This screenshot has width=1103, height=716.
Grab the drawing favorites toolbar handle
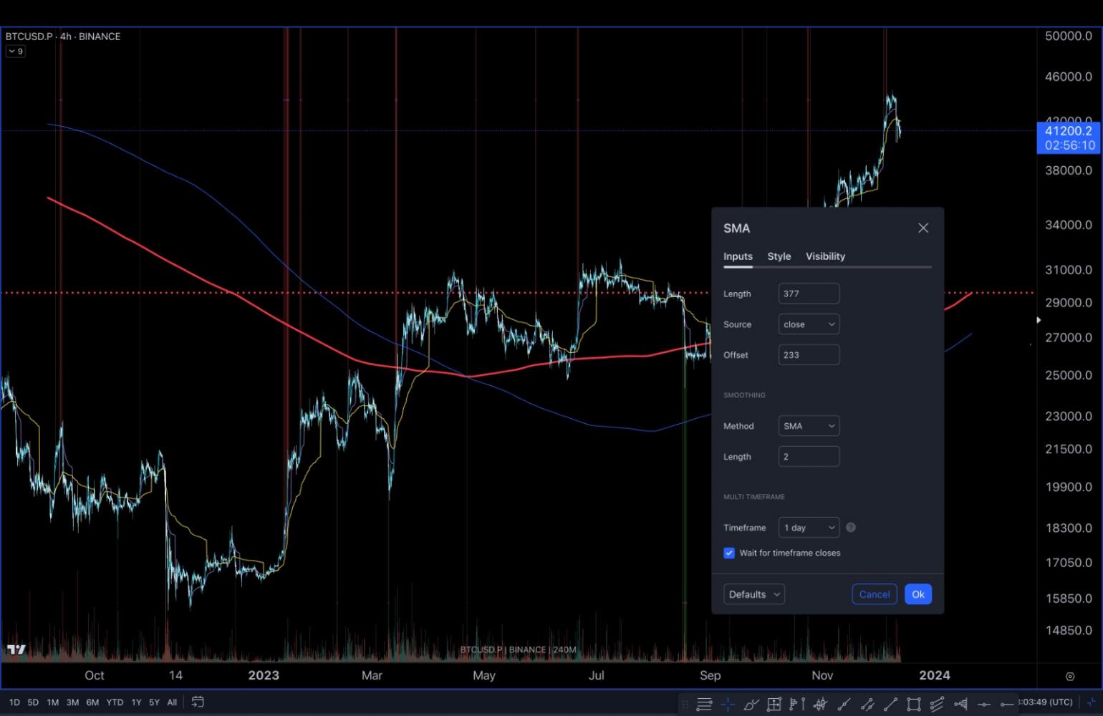pyautogui.click(x=685, y=704)
